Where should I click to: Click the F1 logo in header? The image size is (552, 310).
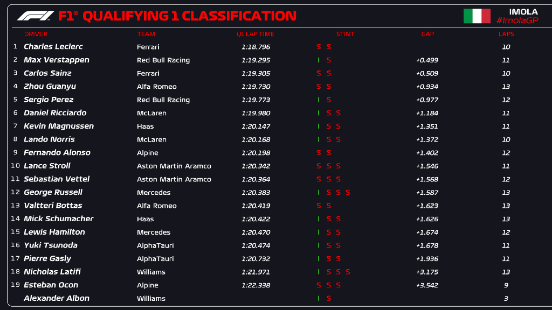click(36, 16)
